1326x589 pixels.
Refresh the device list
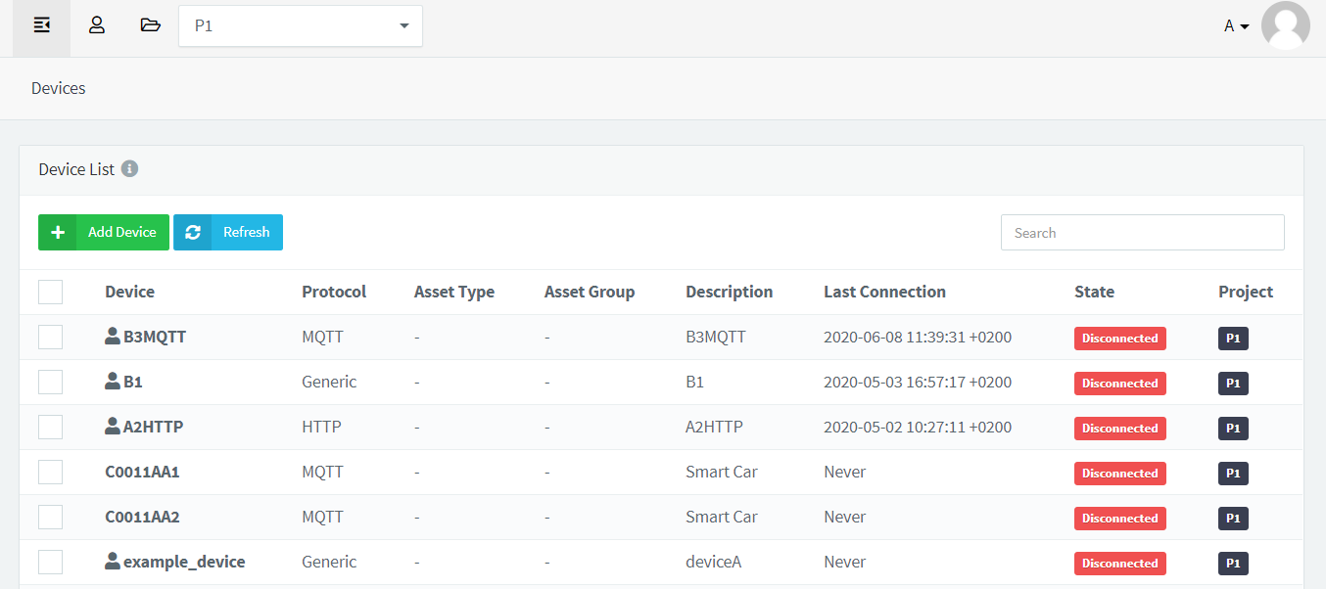pos(228,232)
